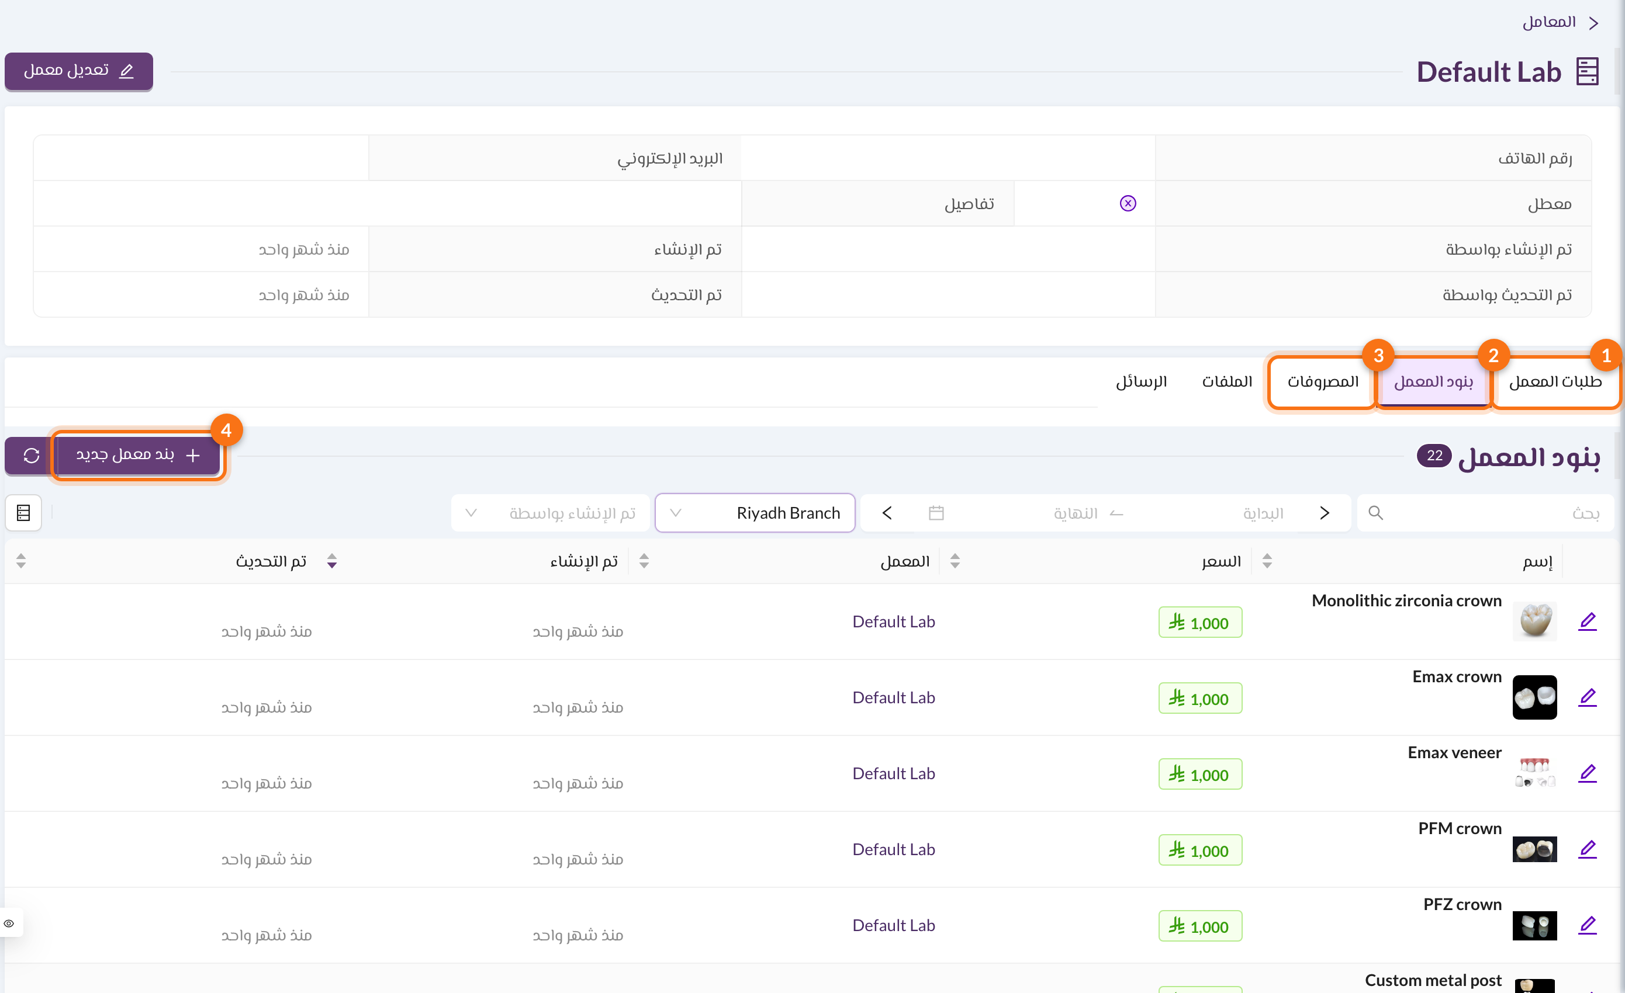
Task: Click the Custom metal post item name
Action: tap(1433, 980)
